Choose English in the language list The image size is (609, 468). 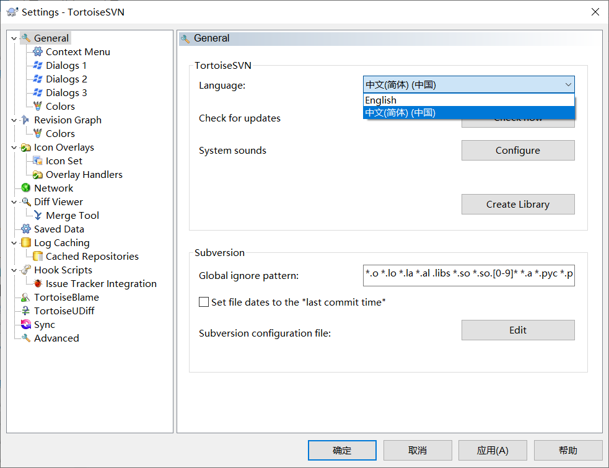tap(469, 100)
